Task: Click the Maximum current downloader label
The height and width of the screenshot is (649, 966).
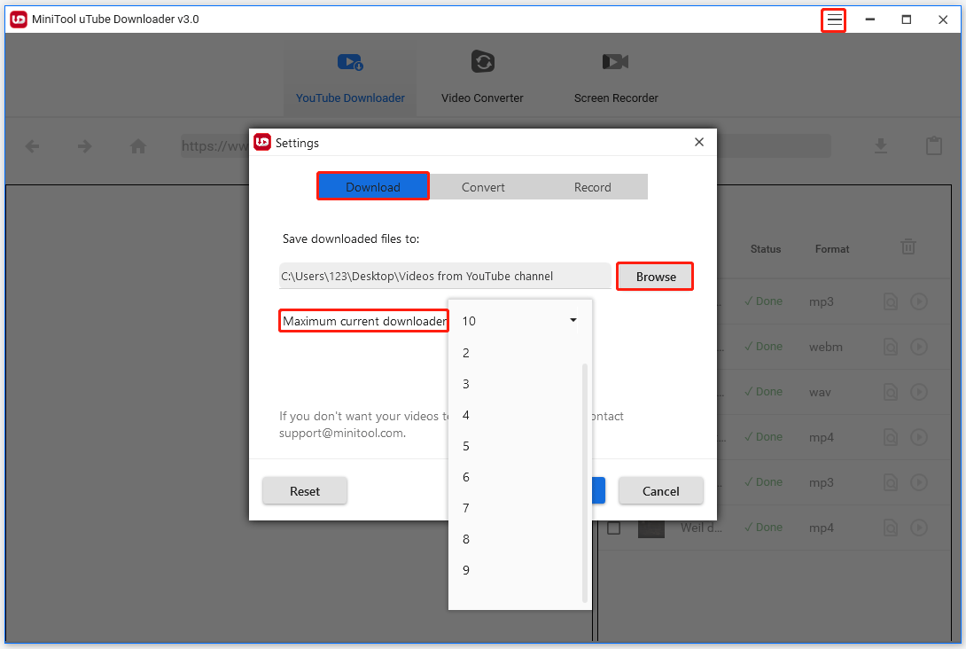Action: coord(364,320)
